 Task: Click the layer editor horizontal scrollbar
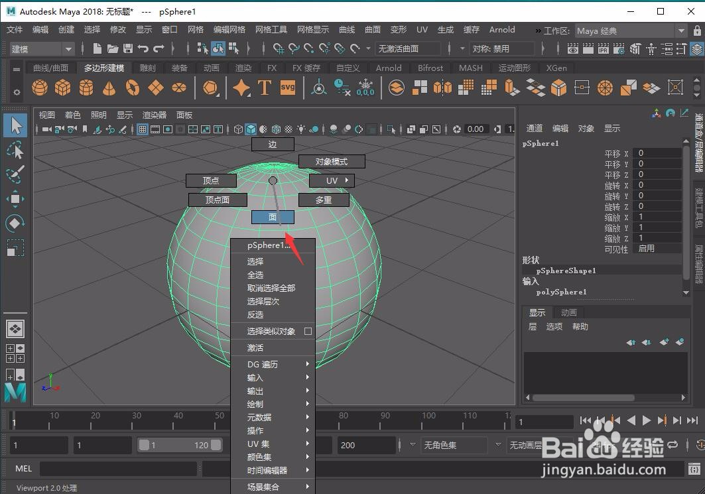(x=584, y=398)
